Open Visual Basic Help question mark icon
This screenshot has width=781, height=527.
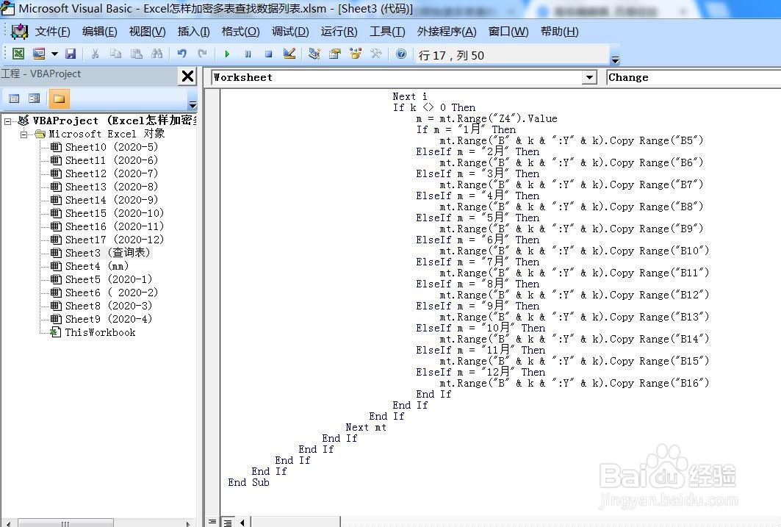click(401, 54)
